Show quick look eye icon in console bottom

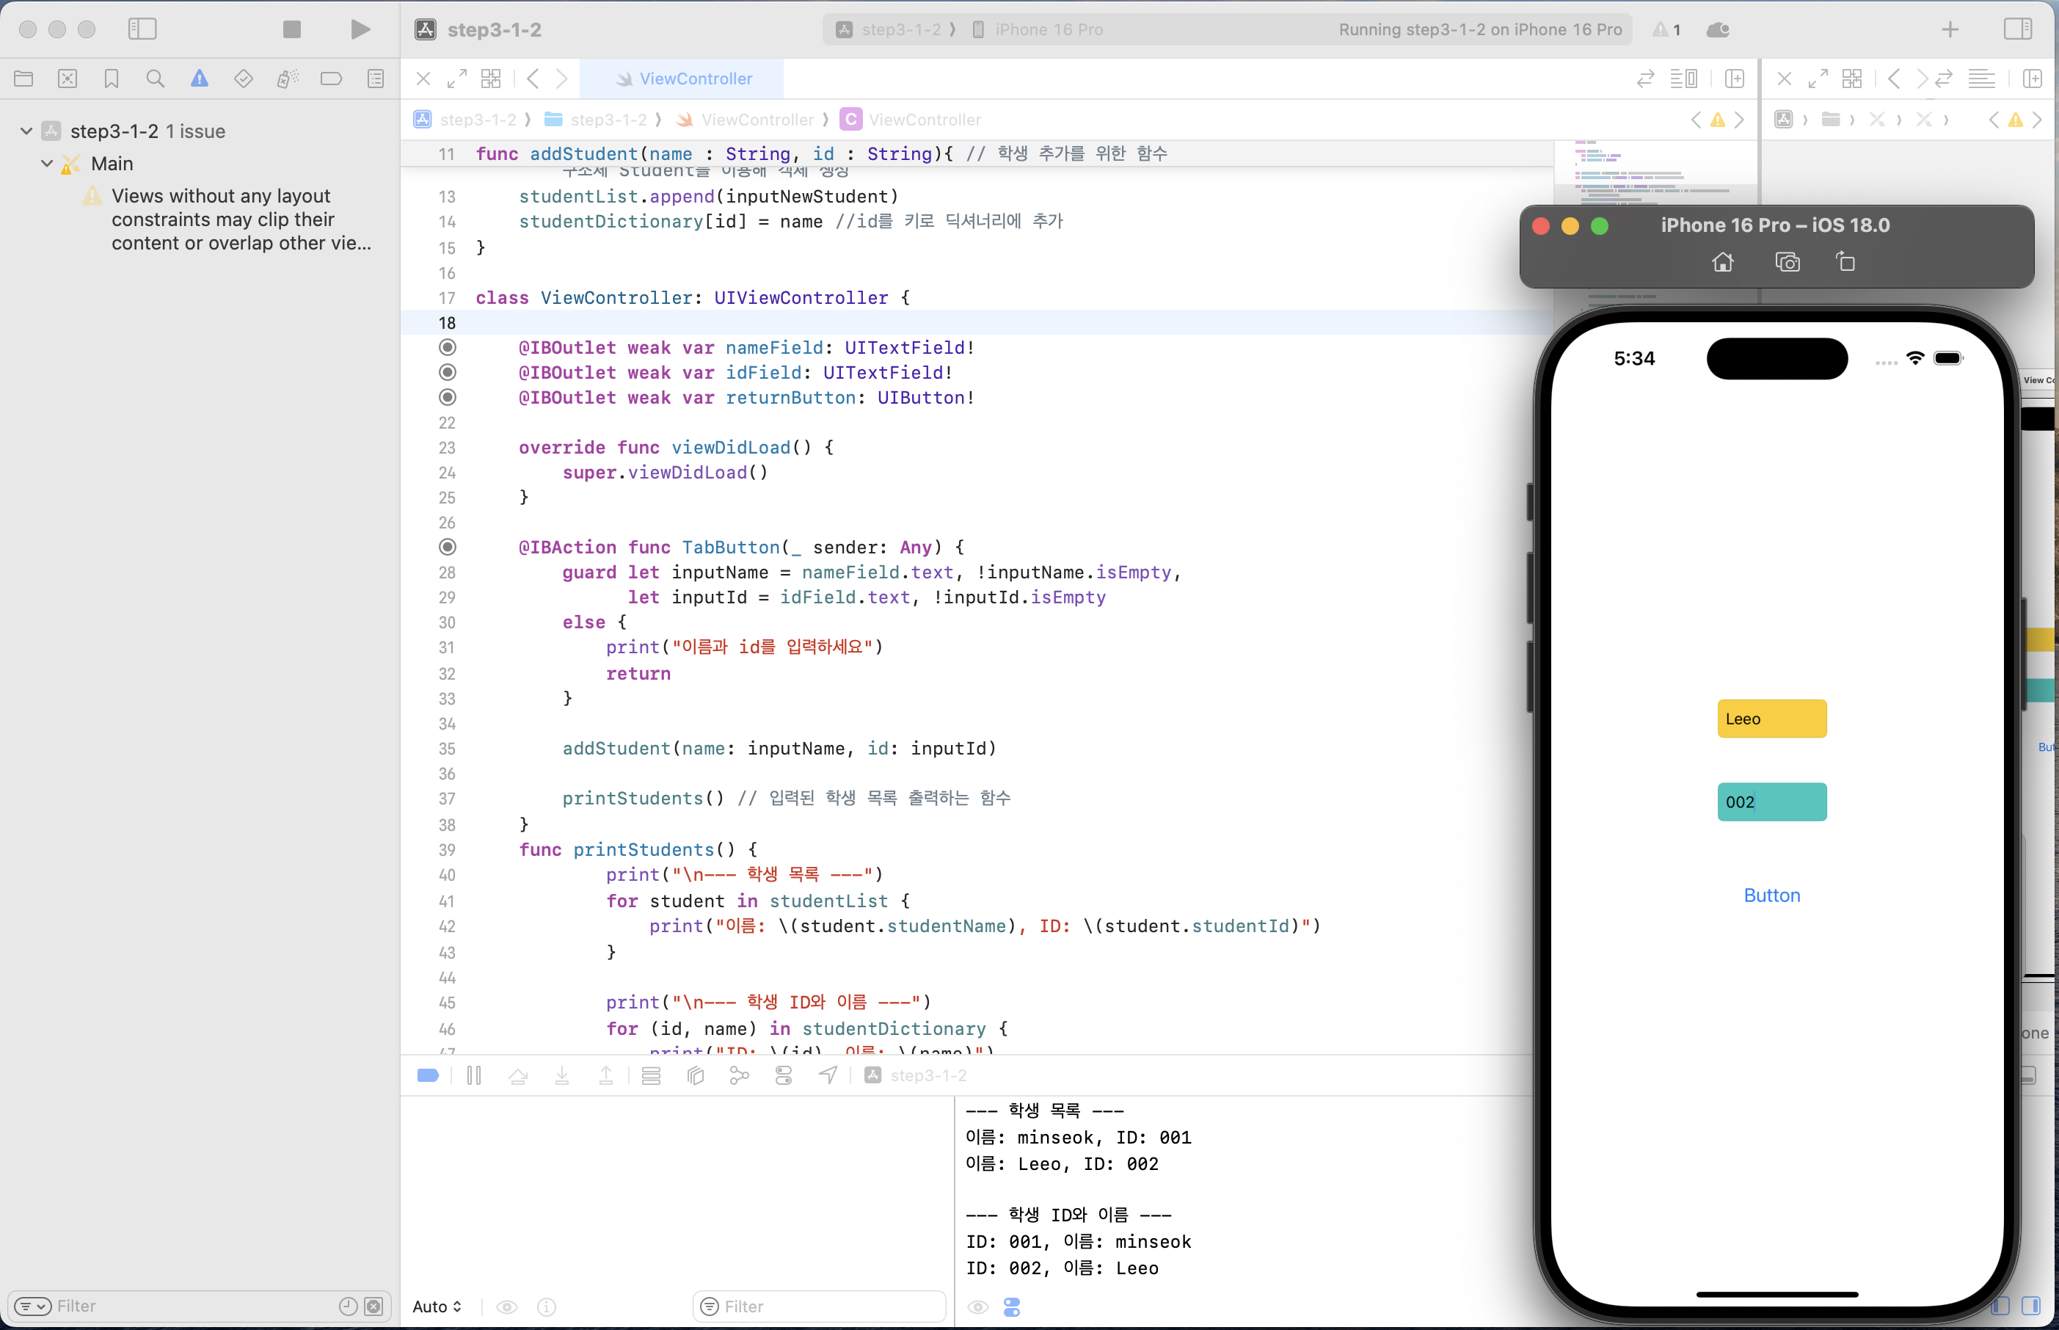click(977, 1307)
